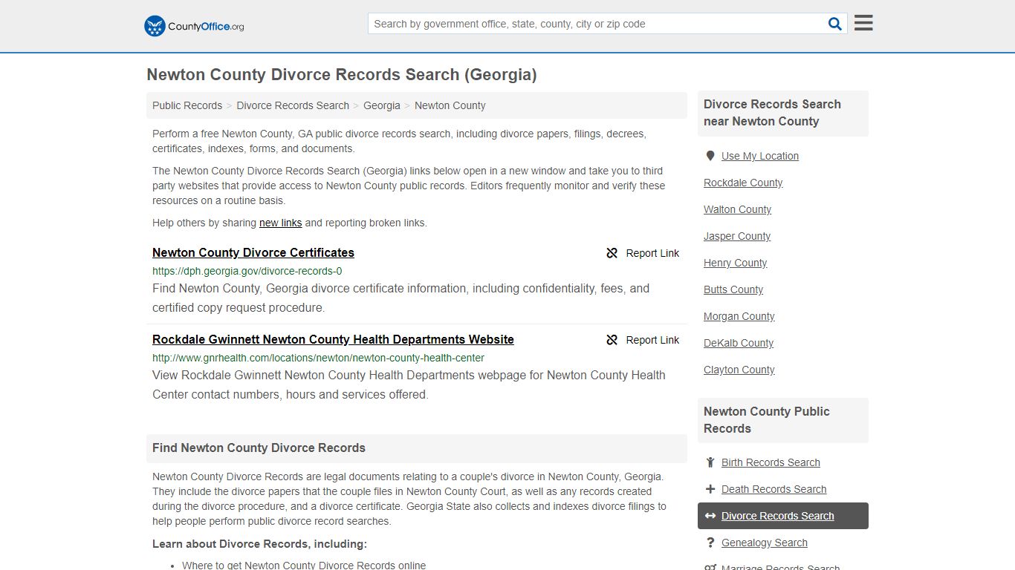Click the arrows icon for Divorce Records
1015x570 pixels.
click(710, 516)
